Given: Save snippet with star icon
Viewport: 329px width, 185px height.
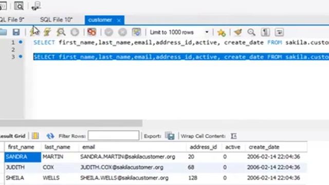Looking at the screenshot, I should pos(222,32).
